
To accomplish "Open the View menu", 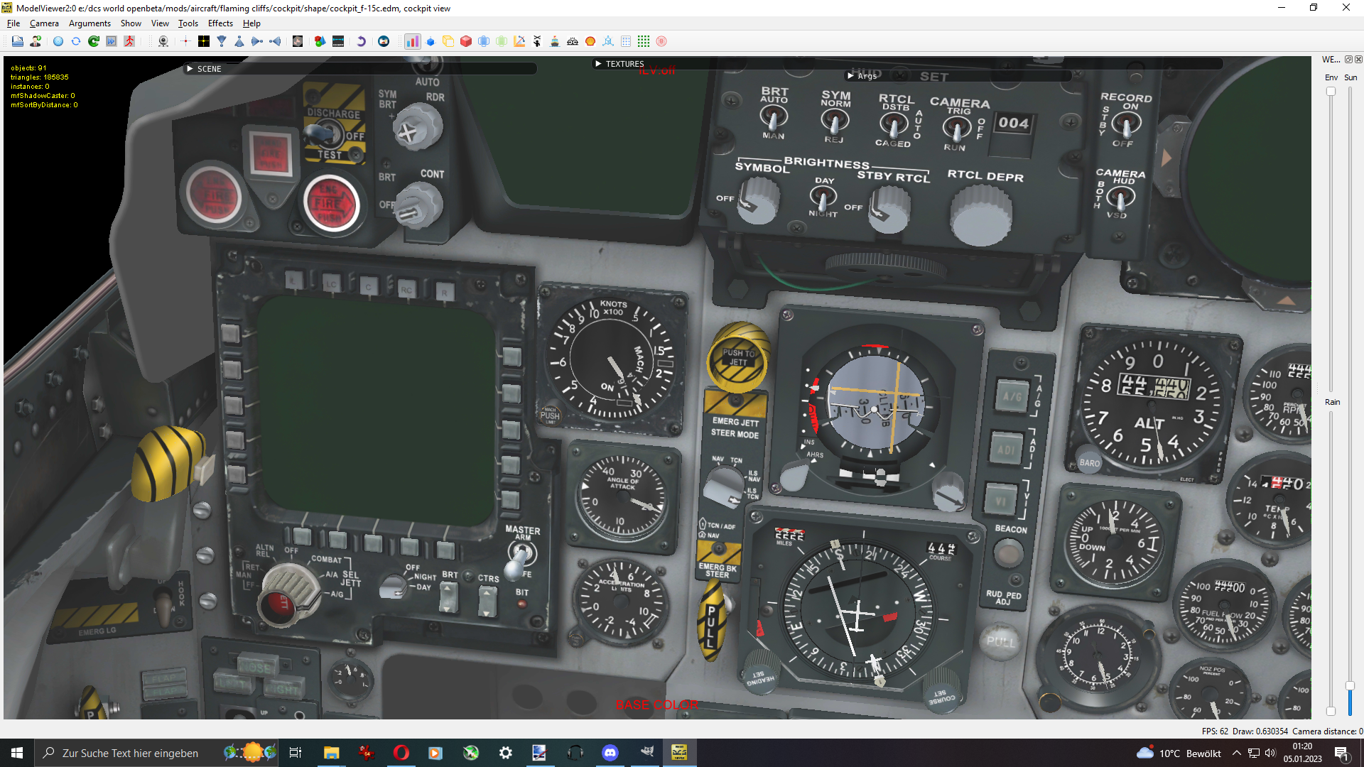I will [x=160, y=23].
